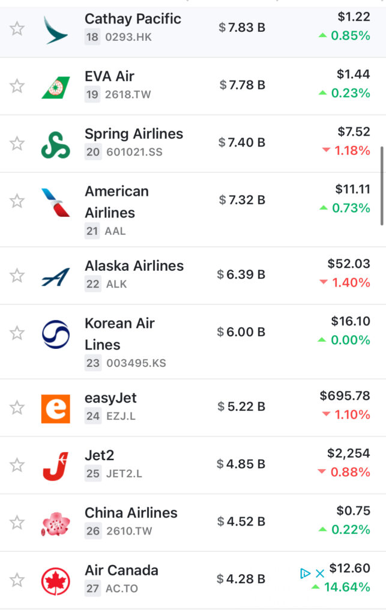The width and height of the screenshot is (386, 615).
Task: Open the red Jet2 logo
Action: (56, 466)
